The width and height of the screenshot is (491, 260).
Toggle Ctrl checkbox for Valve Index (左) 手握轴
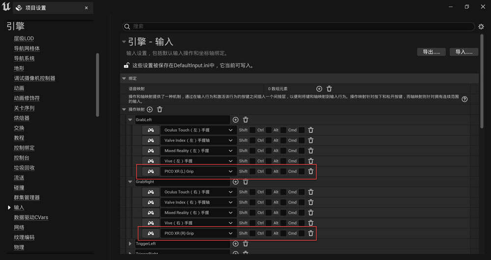click(x=269, y=141)
